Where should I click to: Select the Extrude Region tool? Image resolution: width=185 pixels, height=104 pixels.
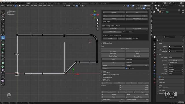(3, 46)
